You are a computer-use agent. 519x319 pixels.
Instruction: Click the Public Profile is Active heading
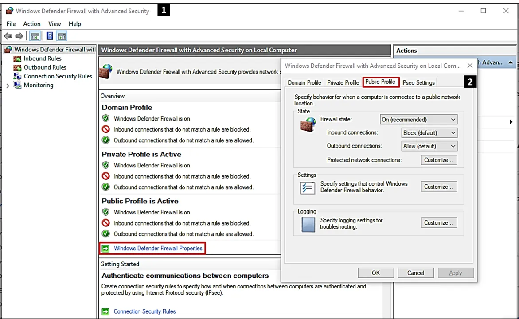140,201
